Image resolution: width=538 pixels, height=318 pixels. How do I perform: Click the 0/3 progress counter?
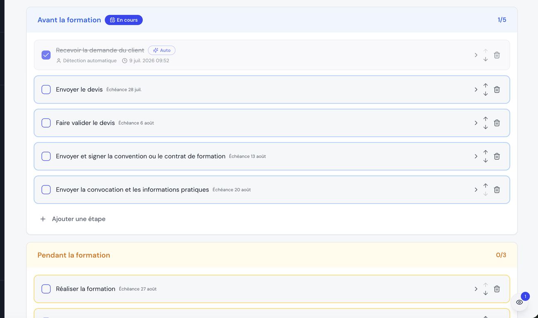click(x=501, y=255)
